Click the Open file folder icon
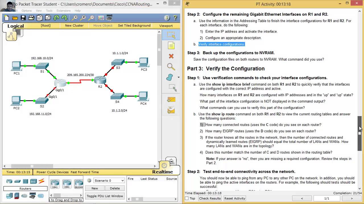364x204 pixels. (15, 18)
